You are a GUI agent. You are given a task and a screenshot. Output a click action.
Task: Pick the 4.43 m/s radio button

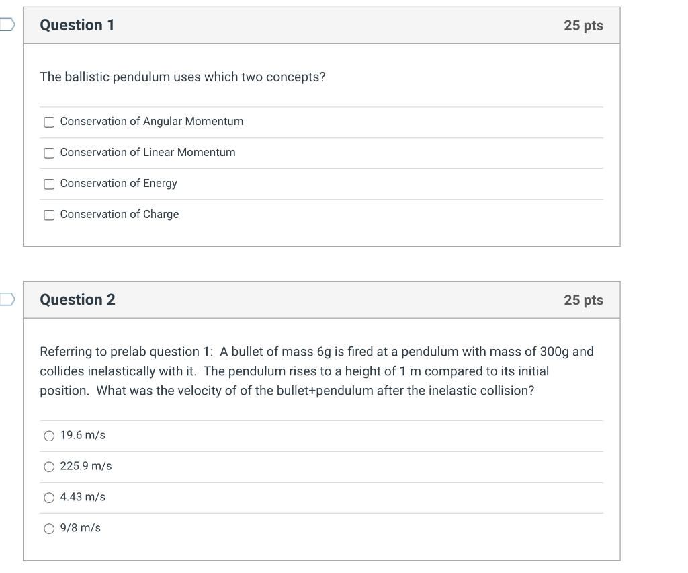click(49, 498)
